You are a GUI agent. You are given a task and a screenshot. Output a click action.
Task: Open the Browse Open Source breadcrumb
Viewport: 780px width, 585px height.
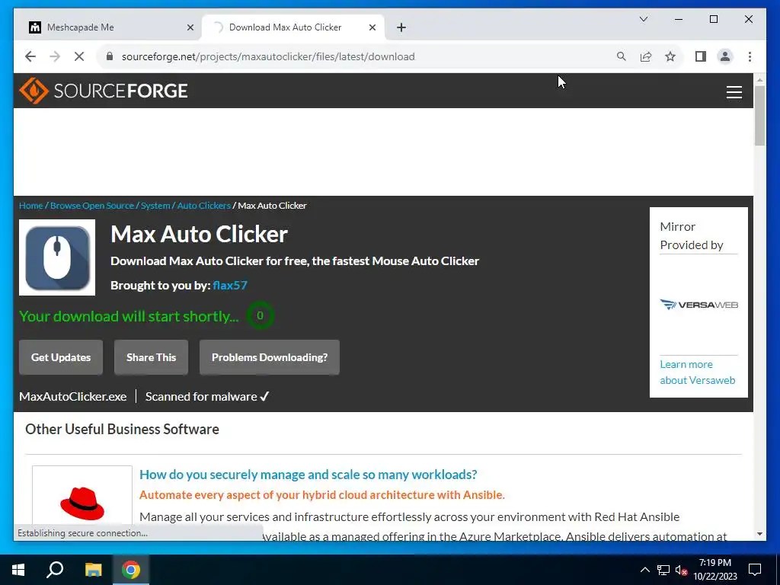click(x=92, y=206)
